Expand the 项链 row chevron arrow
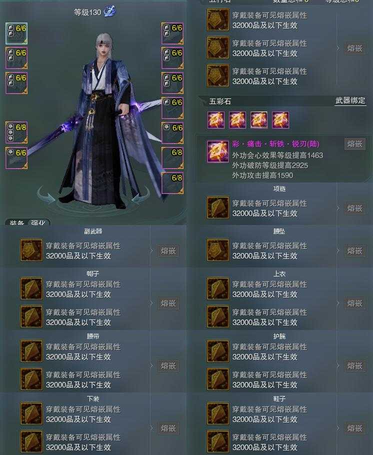 pyautogui.click(x=338, y=208)
